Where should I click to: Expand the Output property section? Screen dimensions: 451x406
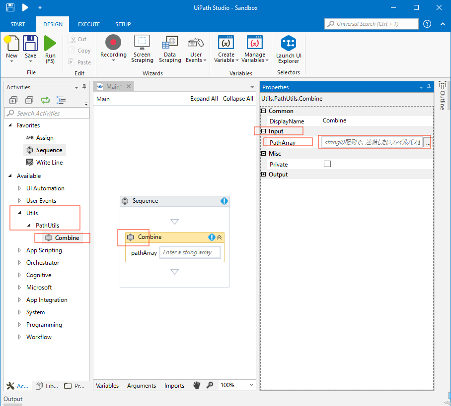click(x=263, y=174)
